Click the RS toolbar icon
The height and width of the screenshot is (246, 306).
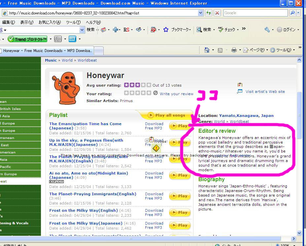(x=126, y=30)
